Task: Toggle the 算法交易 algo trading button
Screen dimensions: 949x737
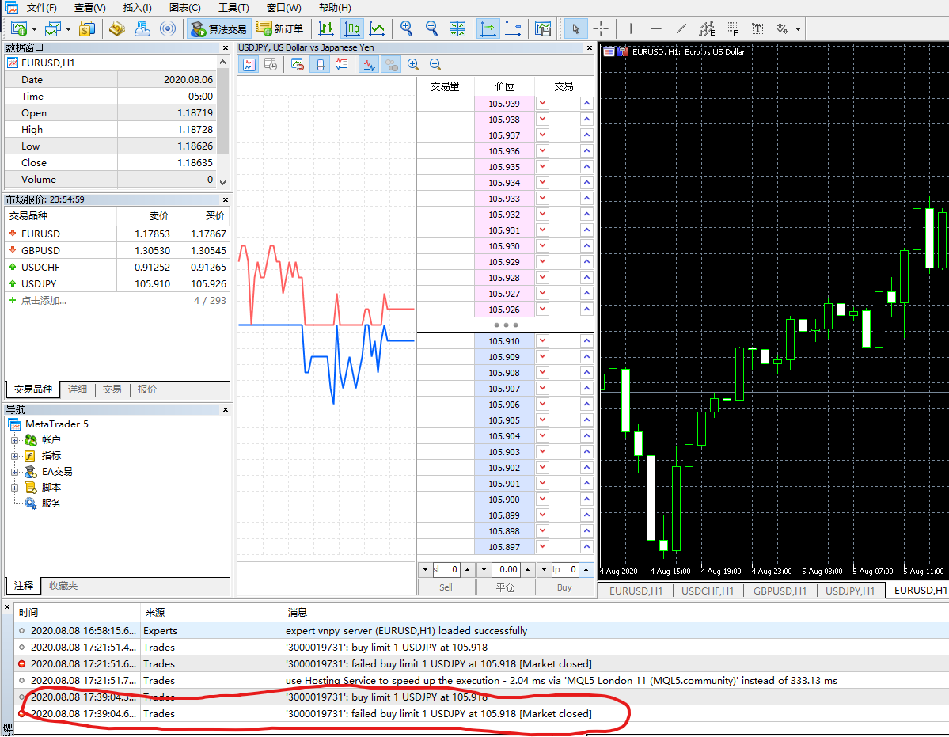Action: (x=218, y=28)
